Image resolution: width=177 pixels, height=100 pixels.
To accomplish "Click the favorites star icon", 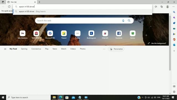I will coord(156,7).
